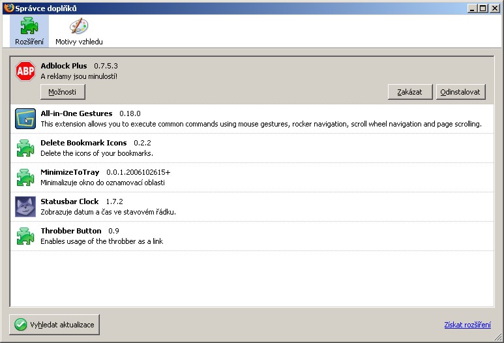Select the All-in-One Gestures extension row
Screen dimensions: 504x343
click(x=261, y=119)
